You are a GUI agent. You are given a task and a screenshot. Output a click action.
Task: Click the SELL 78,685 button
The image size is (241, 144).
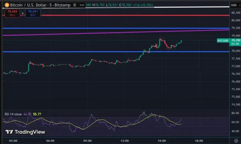[12, 13]
